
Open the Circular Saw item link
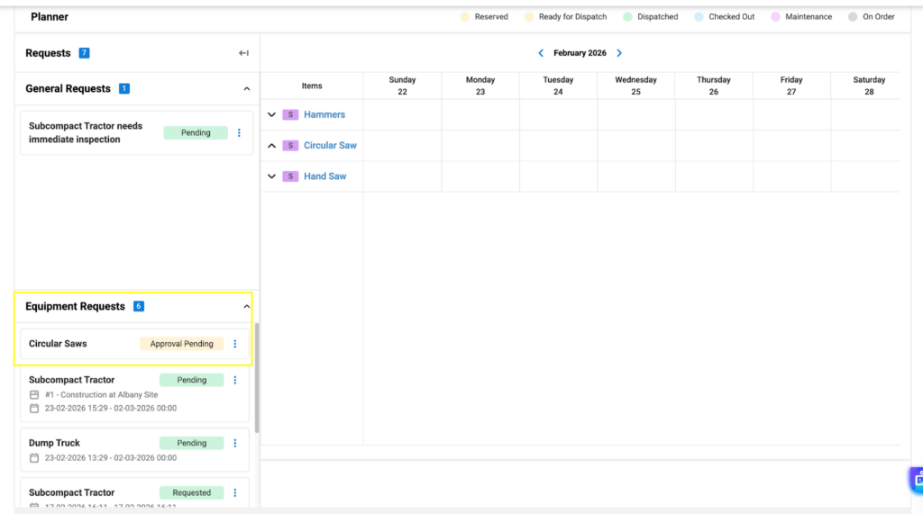pyautogui.click(x=330, y=146)
